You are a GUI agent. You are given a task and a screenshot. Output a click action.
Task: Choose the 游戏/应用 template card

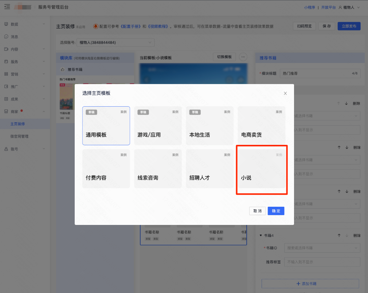[x=158, y=126]
